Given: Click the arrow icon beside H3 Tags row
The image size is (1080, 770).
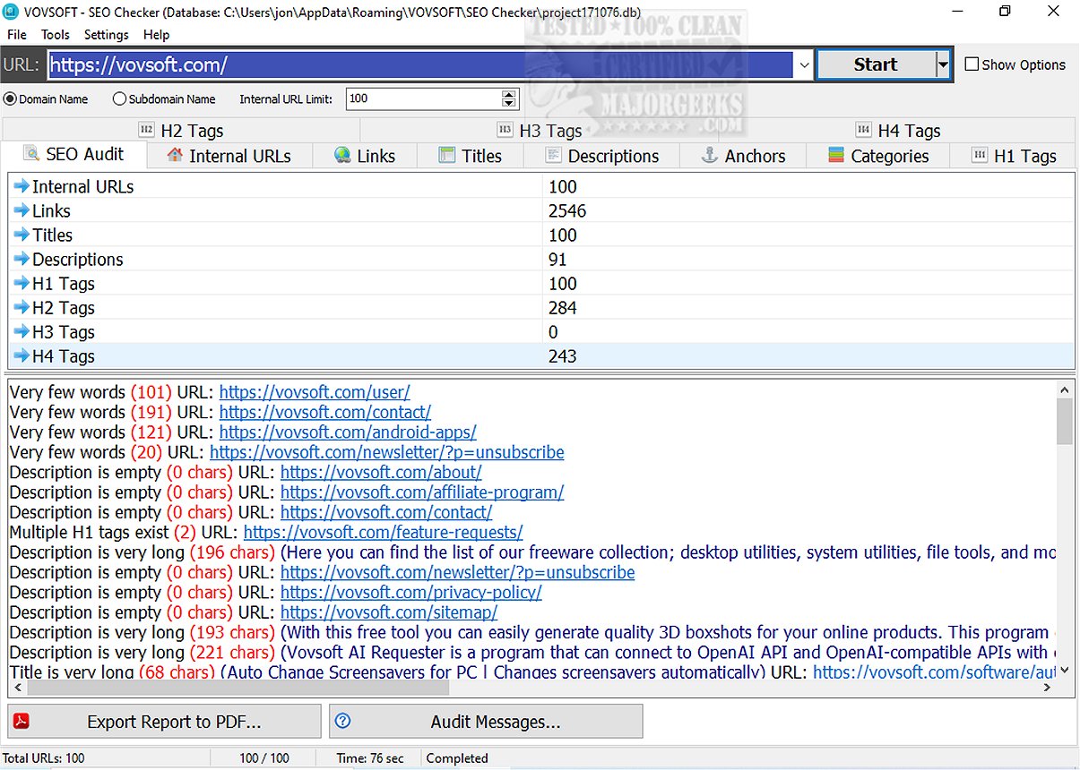Looking at the screenshot, I should [x=22, y=331].
